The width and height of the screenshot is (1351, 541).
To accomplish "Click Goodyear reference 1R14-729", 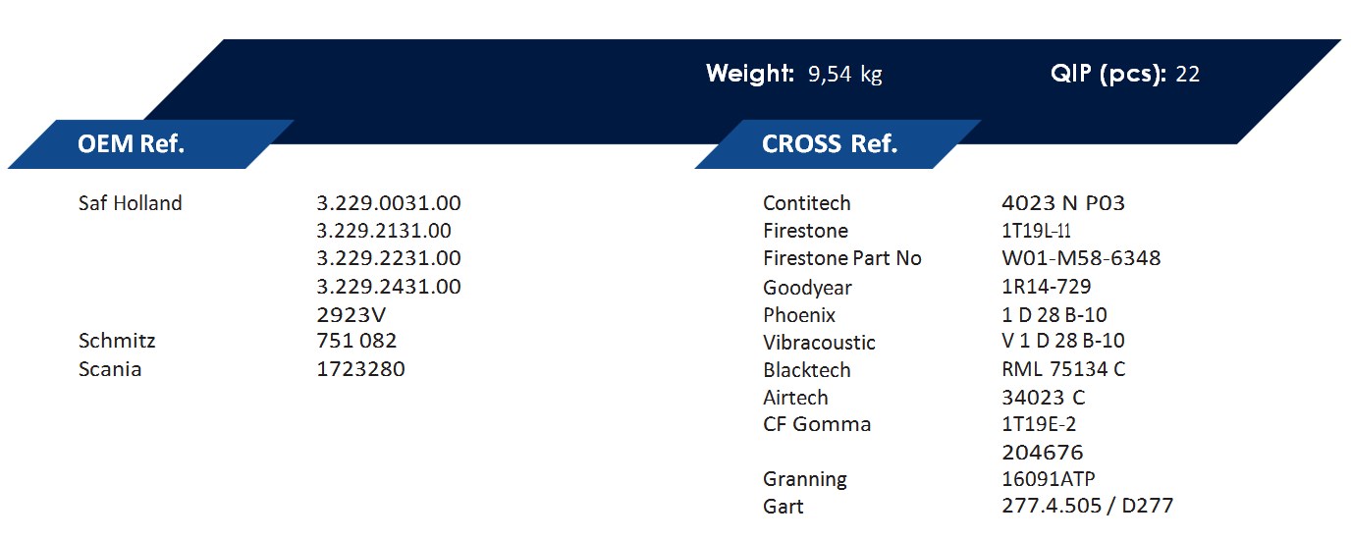I will click(x=1047, y=287).
